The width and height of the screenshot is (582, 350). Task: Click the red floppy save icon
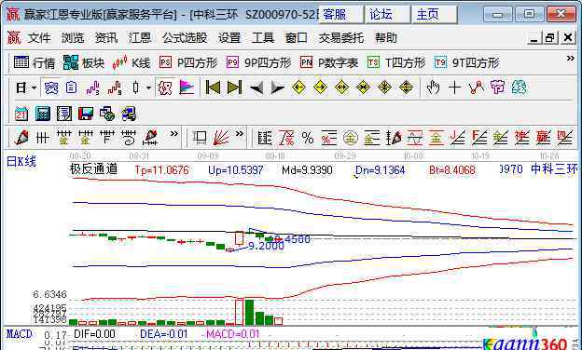pos(86,114)
